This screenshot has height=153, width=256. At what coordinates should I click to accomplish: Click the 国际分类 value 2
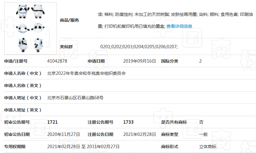coord(200,61)
